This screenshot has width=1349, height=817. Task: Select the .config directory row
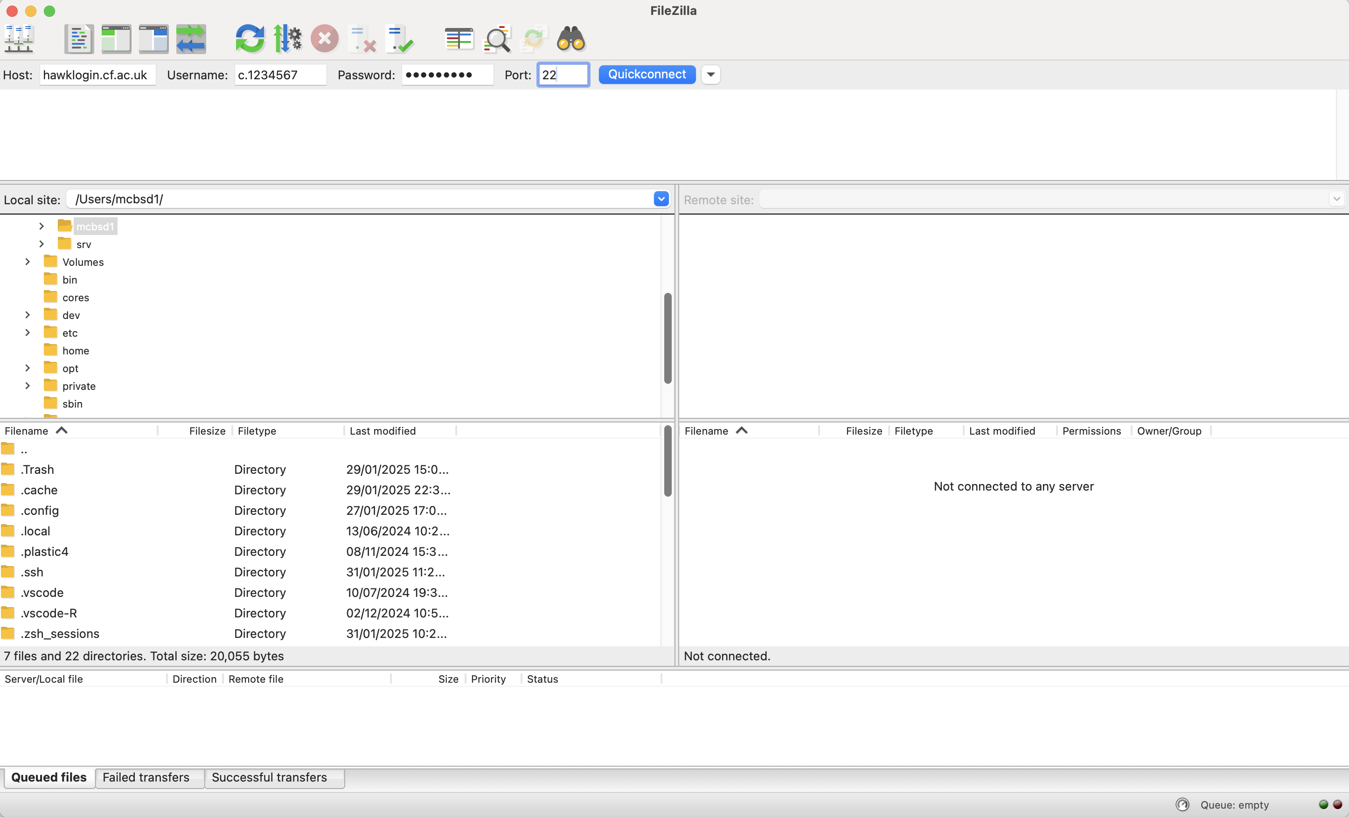tap(330, 510)
